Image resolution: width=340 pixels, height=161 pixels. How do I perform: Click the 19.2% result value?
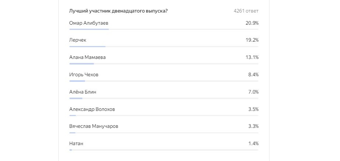252,40
